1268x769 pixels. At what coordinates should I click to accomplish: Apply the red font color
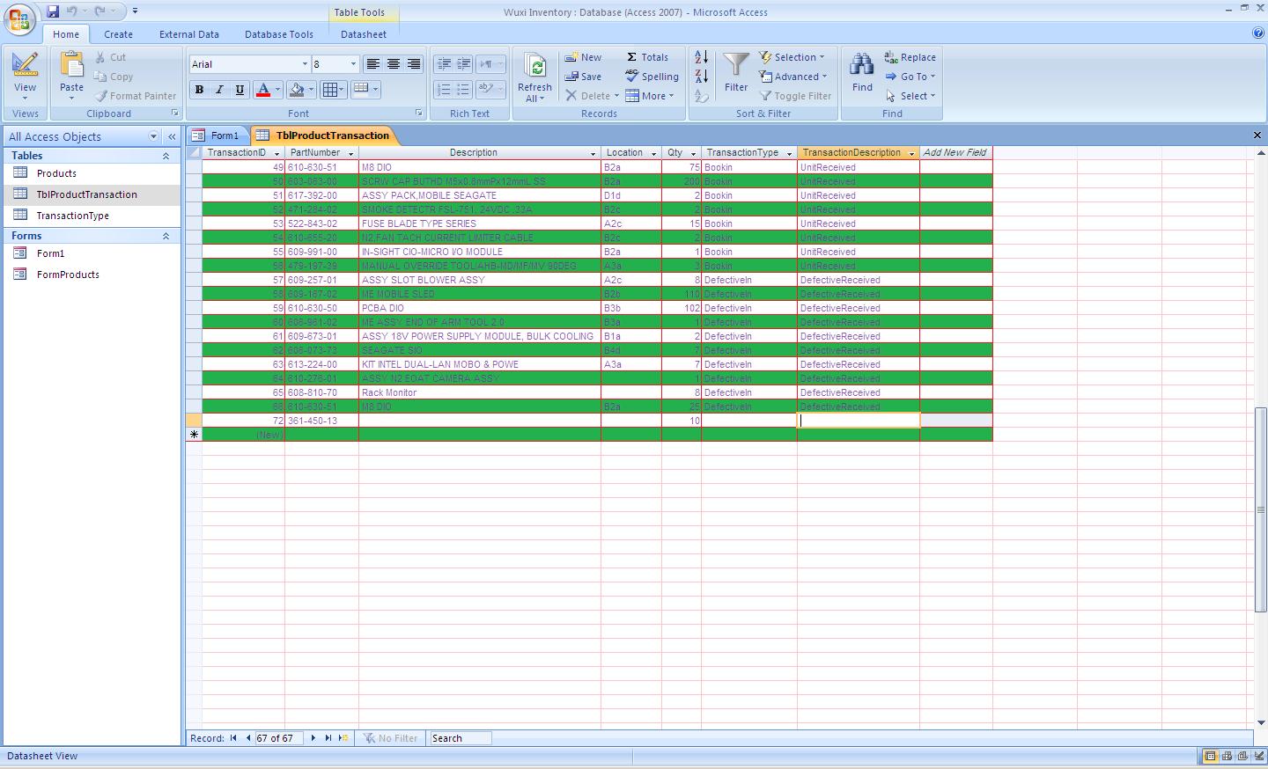tap(262, 90)
